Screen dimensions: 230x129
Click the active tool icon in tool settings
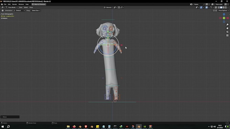coord(3,10)
